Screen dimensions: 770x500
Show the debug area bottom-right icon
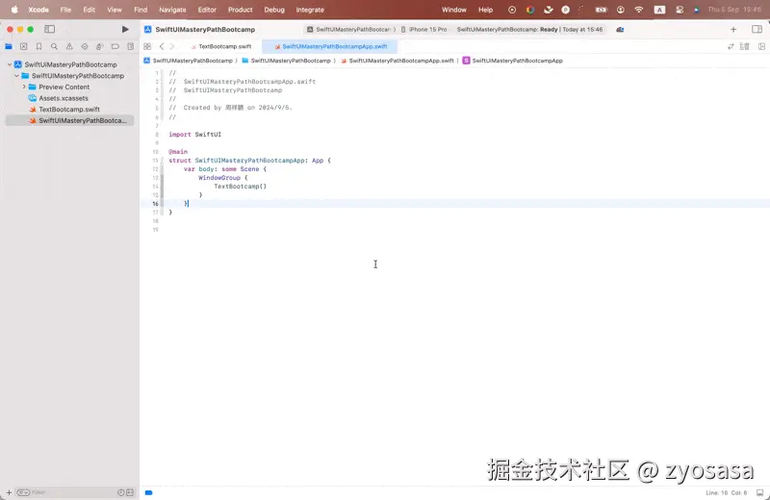759,492
